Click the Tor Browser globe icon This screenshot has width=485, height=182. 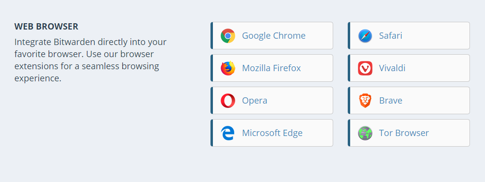point(365,133)
